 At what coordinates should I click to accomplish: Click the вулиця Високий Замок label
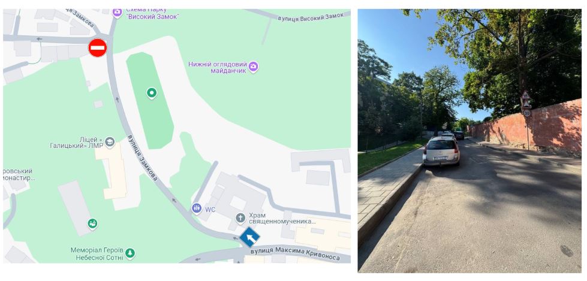coord(311,17)
